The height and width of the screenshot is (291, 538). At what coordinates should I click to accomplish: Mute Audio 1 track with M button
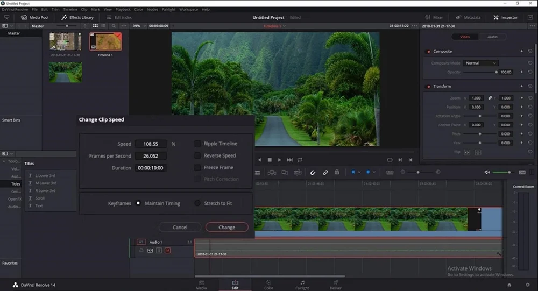[167, 251]
